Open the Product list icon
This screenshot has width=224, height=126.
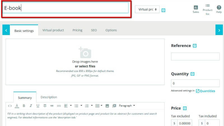(x=207, y=6)
